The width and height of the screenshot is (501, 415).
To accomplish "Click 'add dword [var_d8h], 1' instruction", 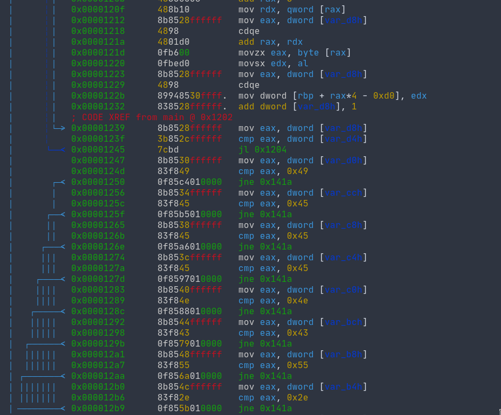I will [297, 107].
